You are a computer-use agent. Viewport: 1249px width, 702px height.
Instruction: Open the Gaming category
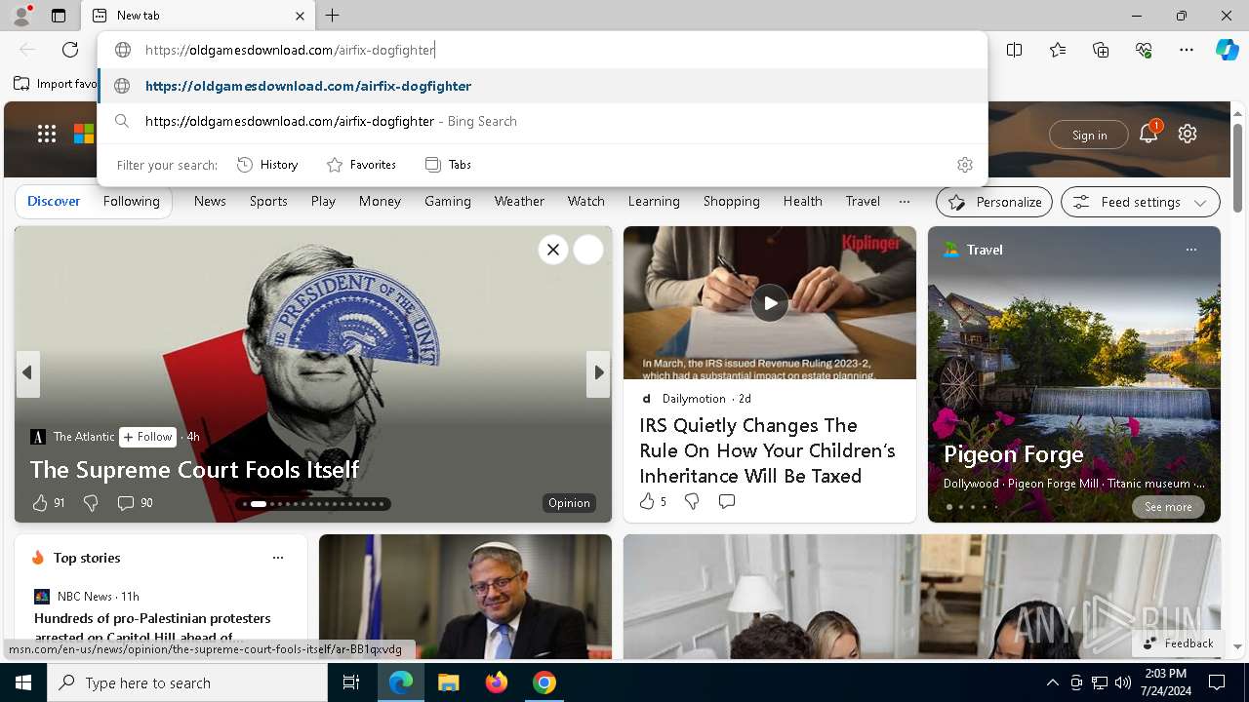coord(448,201)
